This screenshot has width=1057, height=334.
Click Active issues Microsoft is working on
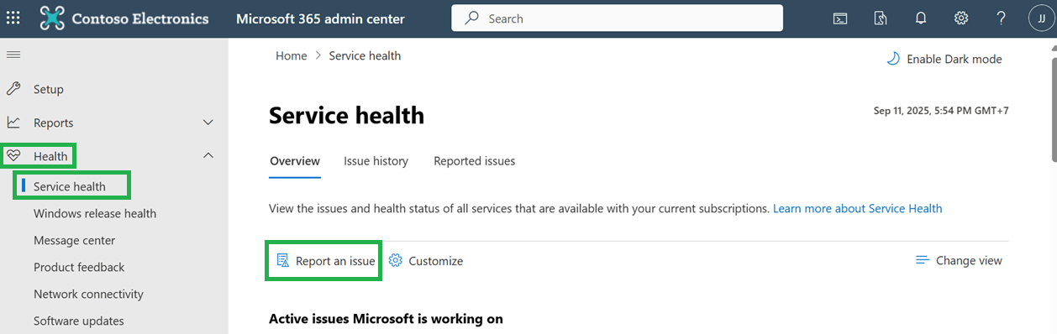pos(386,319)
